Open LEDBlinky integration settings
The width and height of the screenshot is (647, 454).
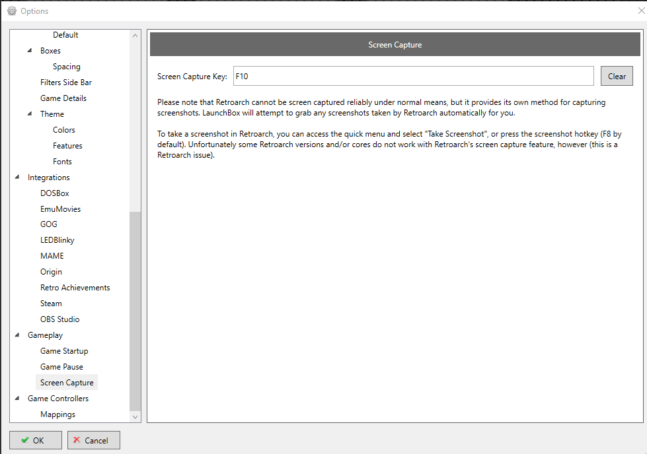57,240
